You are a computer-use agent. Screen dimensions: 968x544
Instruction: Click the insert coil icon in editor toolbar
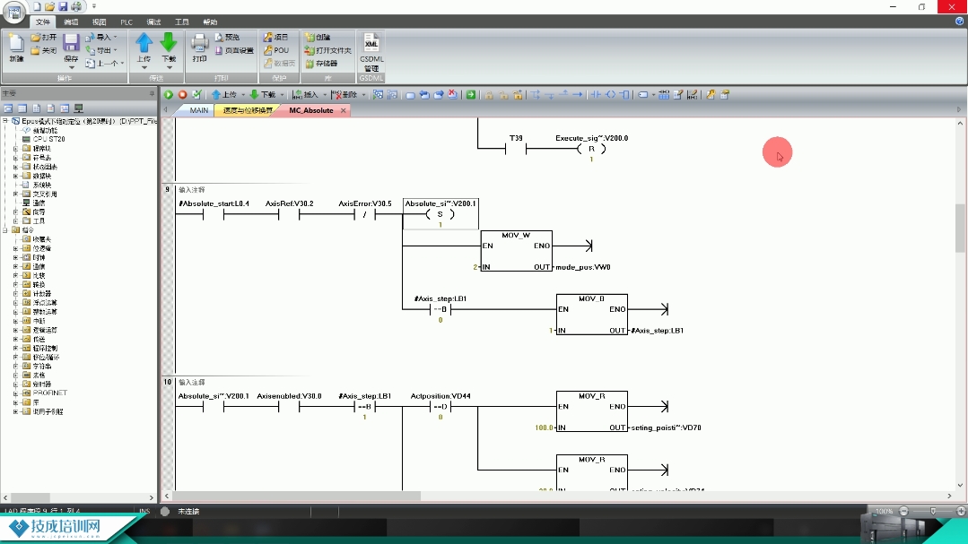(x=611, y=94)
